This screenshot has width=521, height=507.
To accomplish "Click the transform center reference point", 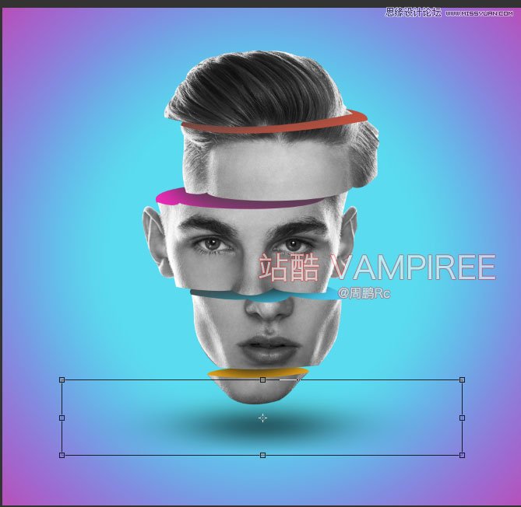I will tap(262, 418).
